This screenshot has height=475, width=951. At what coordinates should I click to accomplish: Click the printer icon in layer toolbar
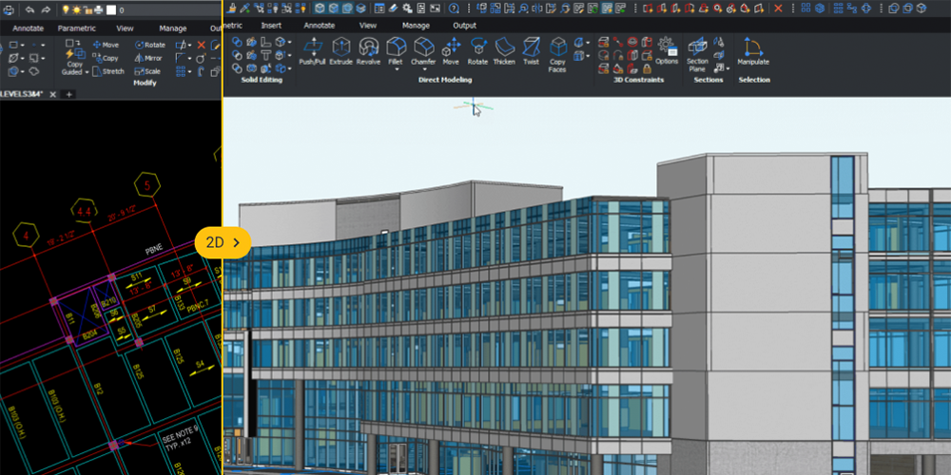pyautogui.click(x=98, y=9)
